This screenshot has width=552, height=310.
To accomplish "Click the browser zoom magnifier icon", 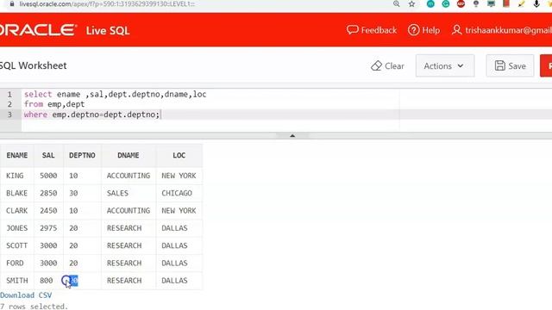I will (397, 3).
